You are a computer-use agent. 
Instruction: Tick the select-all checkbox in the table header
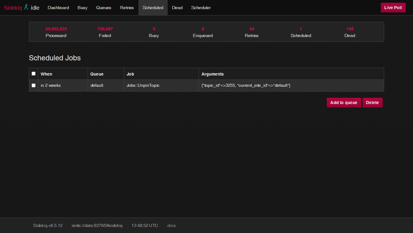tap(33, 74)
